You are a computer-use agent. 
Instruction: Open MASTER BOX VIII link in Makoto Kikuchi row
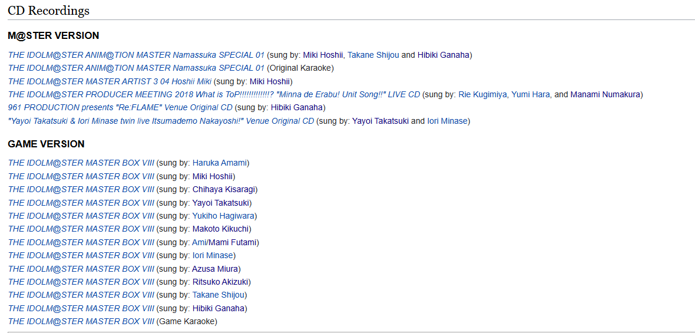[81, 229]
